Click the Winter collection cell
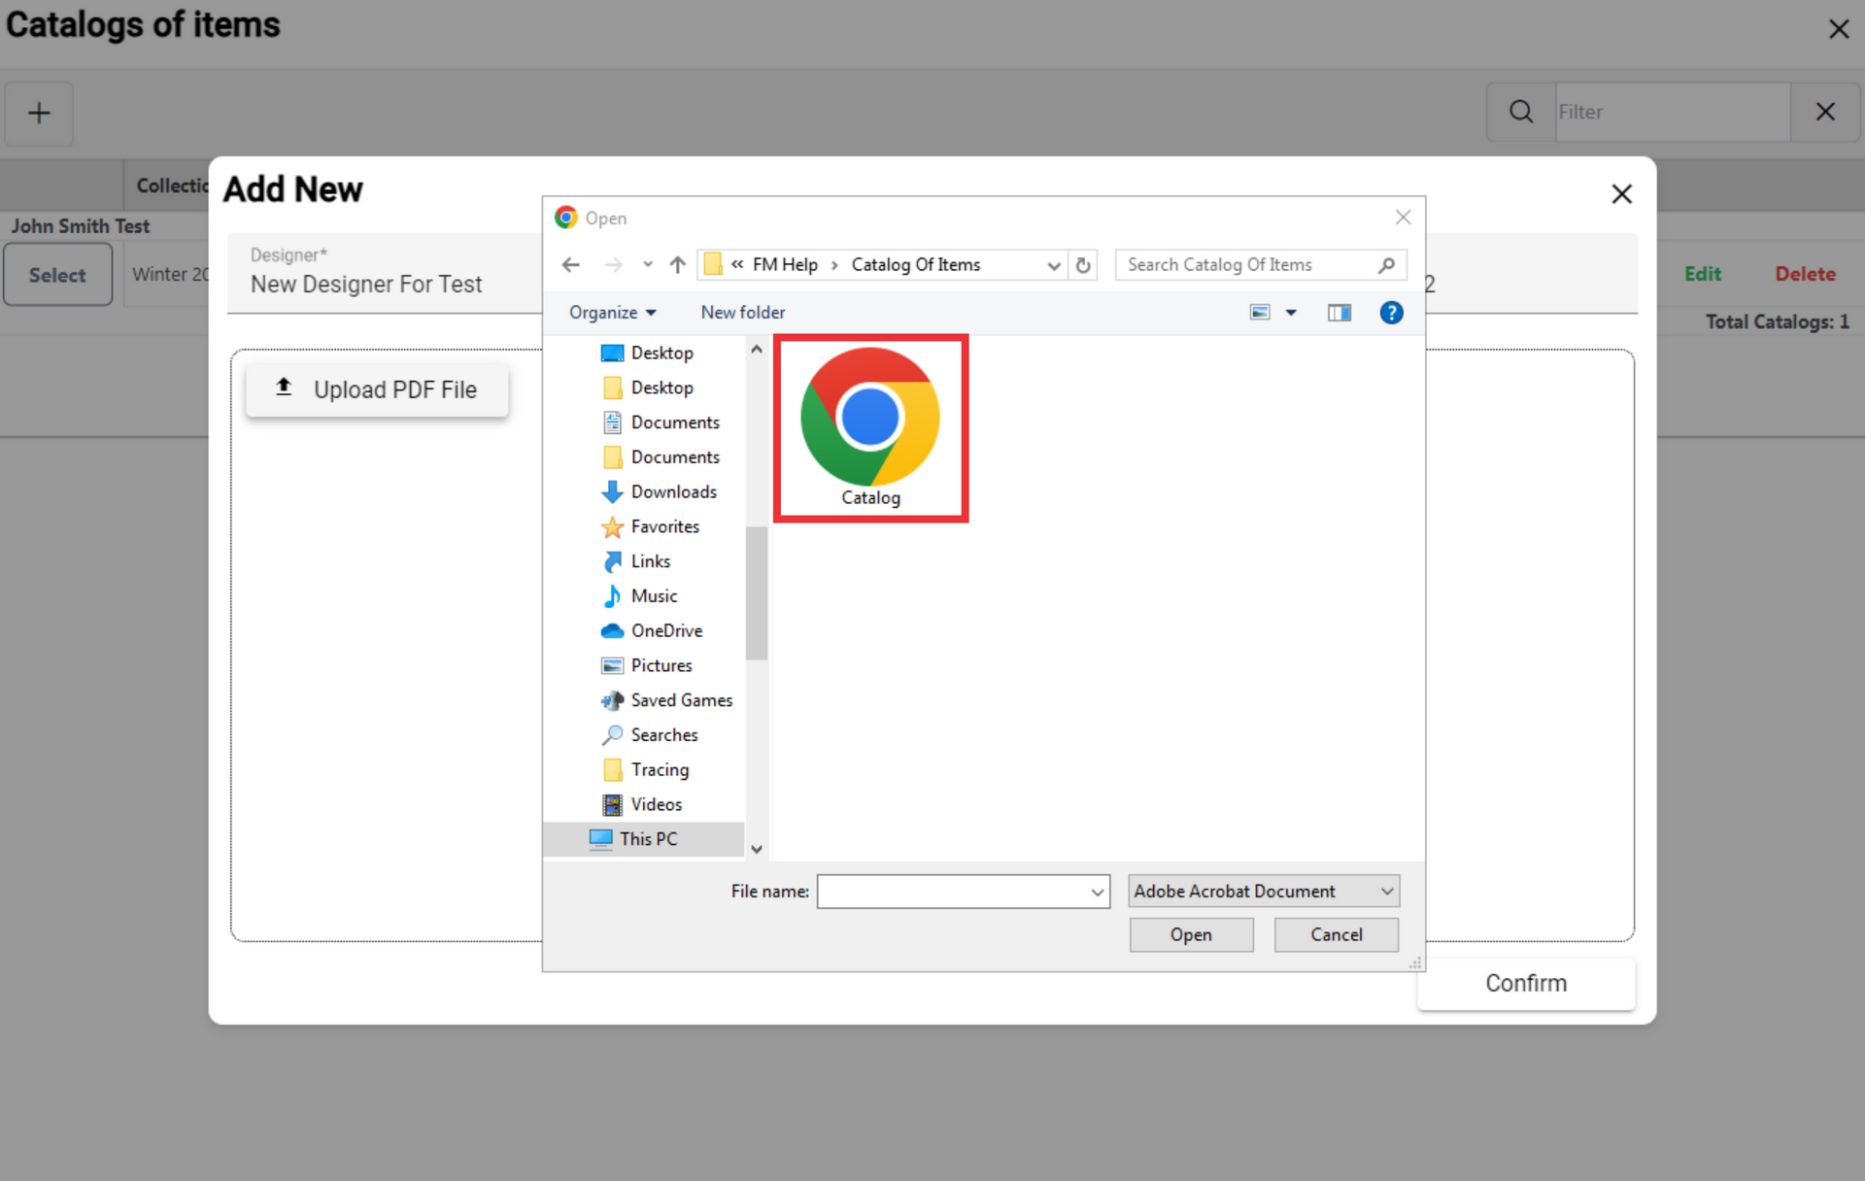This screenshot has height=1181, width=1865. pyautogui.click(x=168, y=275)
